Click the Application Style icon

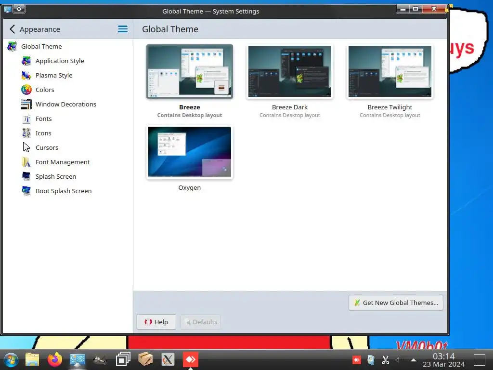[26, 61]
